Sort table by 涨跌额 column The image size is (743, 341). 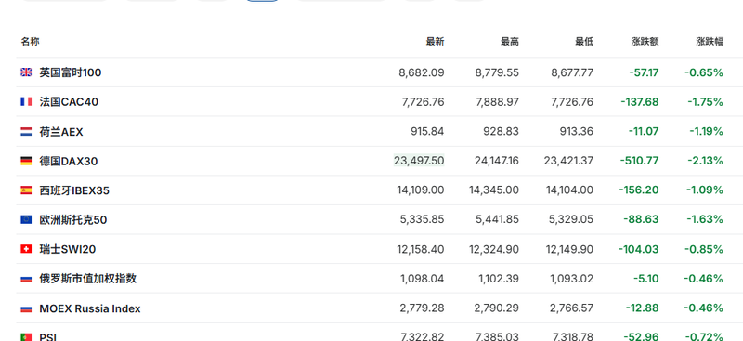645,42
